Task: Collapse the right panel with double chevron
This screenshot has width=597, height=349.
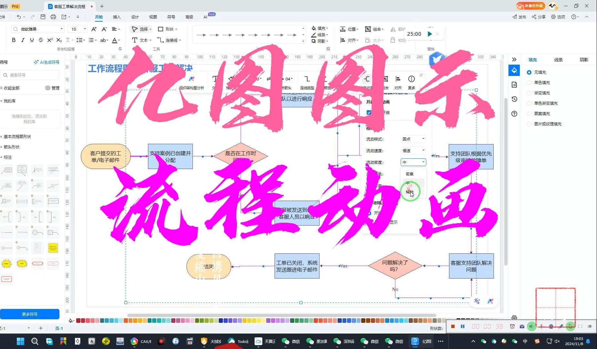Action: [514, 59]
